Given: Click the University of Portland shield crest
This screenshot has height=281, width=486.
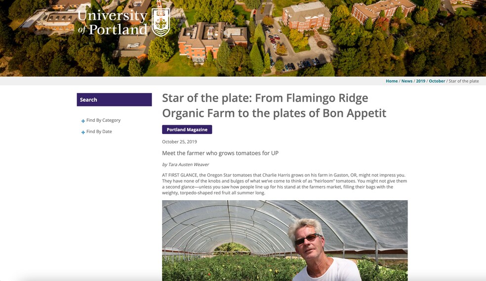Looking at the screenshot, I should pyautogui.click(x=161, y=22).
